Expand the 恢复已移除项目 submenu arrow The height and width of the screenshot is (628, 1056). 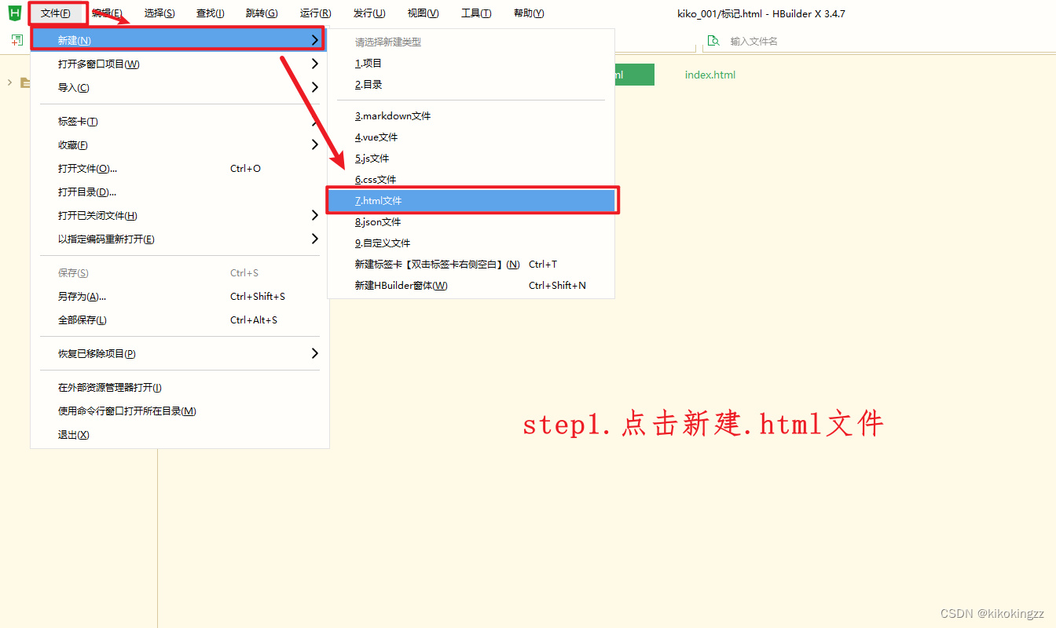[x=314, y=353]
